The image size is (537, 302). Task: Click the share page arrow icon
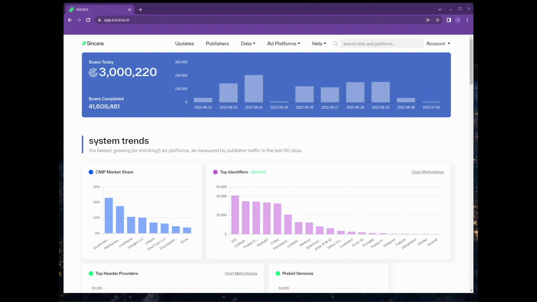428,20
